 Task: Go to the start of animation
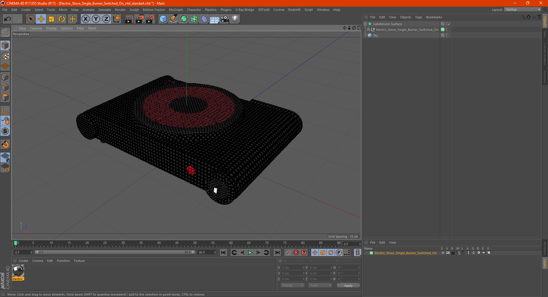(223, 252)
